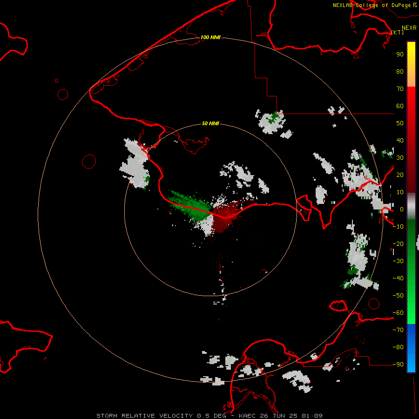This screenshot has height=419, width=419.
Task: Click the 70 value on velocity scale
Action: point(400,89)
